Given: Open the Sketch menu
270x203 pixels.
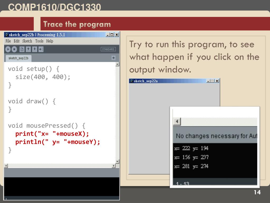Looking at the screenshot, I should (27, 41).
